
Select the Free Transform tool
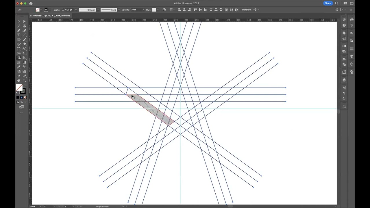click(24, 53)
